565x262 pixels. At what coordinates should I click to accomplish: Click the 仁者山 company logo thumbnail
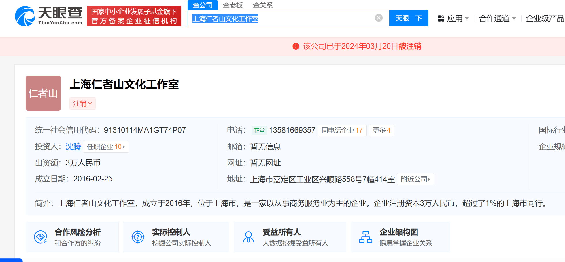(x=43, y=93)
